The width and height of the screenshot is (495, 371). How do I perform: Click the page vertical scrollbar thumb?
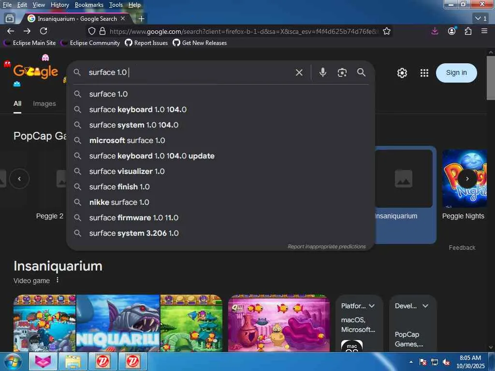pyautogui.click(x=491, y=78)
